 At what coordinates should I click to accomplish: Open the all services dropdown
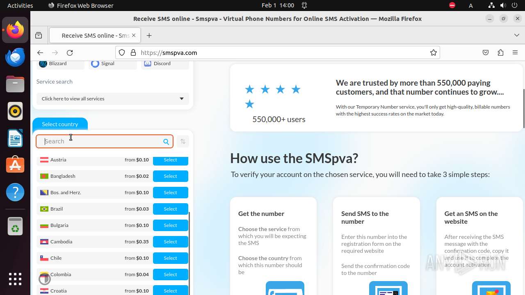113,99
